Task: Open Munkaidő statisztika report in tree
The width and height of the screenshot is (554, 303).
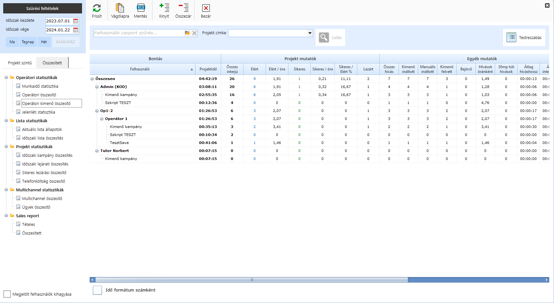Action: pyautogui.click(x=40, y=86)
